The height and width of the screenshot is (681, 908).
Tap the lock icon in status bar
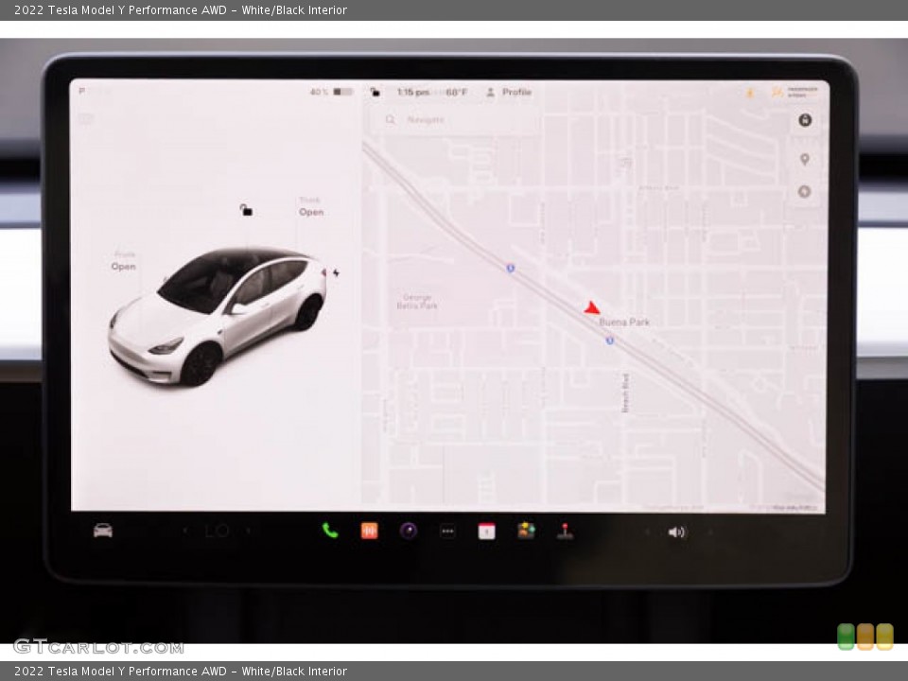click(375, 92)
